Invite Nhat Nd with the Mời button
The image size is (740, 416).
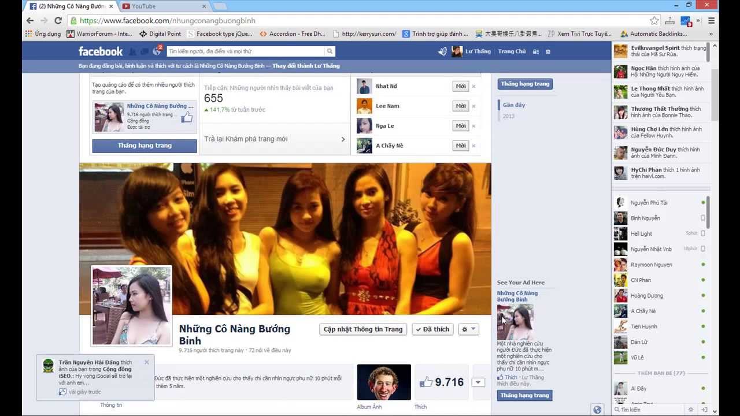tap(460, 87)
